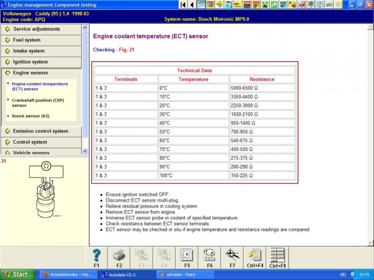The image size is (374, 280).
Task: Open help with the F1 question mark
Action: [96, 258]
